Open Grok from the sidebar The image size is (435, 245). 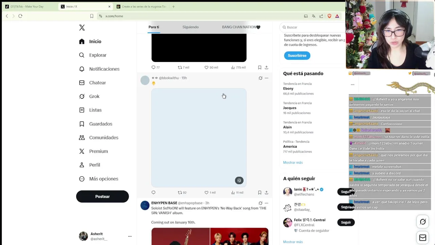click(89, 96)
